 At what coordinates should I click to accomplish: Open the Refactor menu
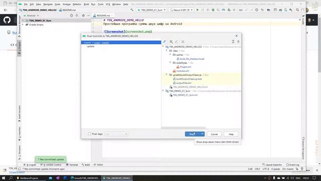77,4
